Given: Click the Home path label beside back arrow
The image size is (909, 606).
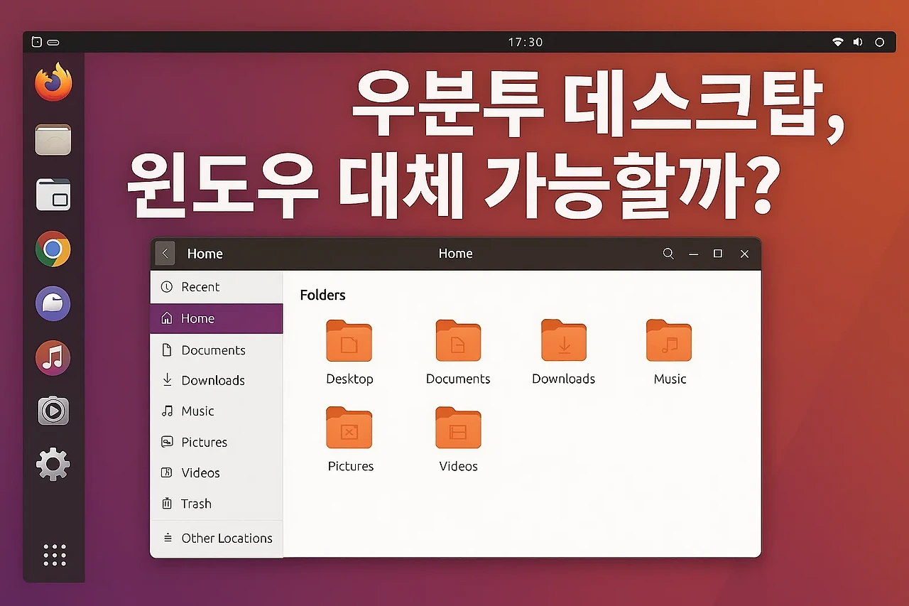Looking at the screenshot, I should click(205, 254).
